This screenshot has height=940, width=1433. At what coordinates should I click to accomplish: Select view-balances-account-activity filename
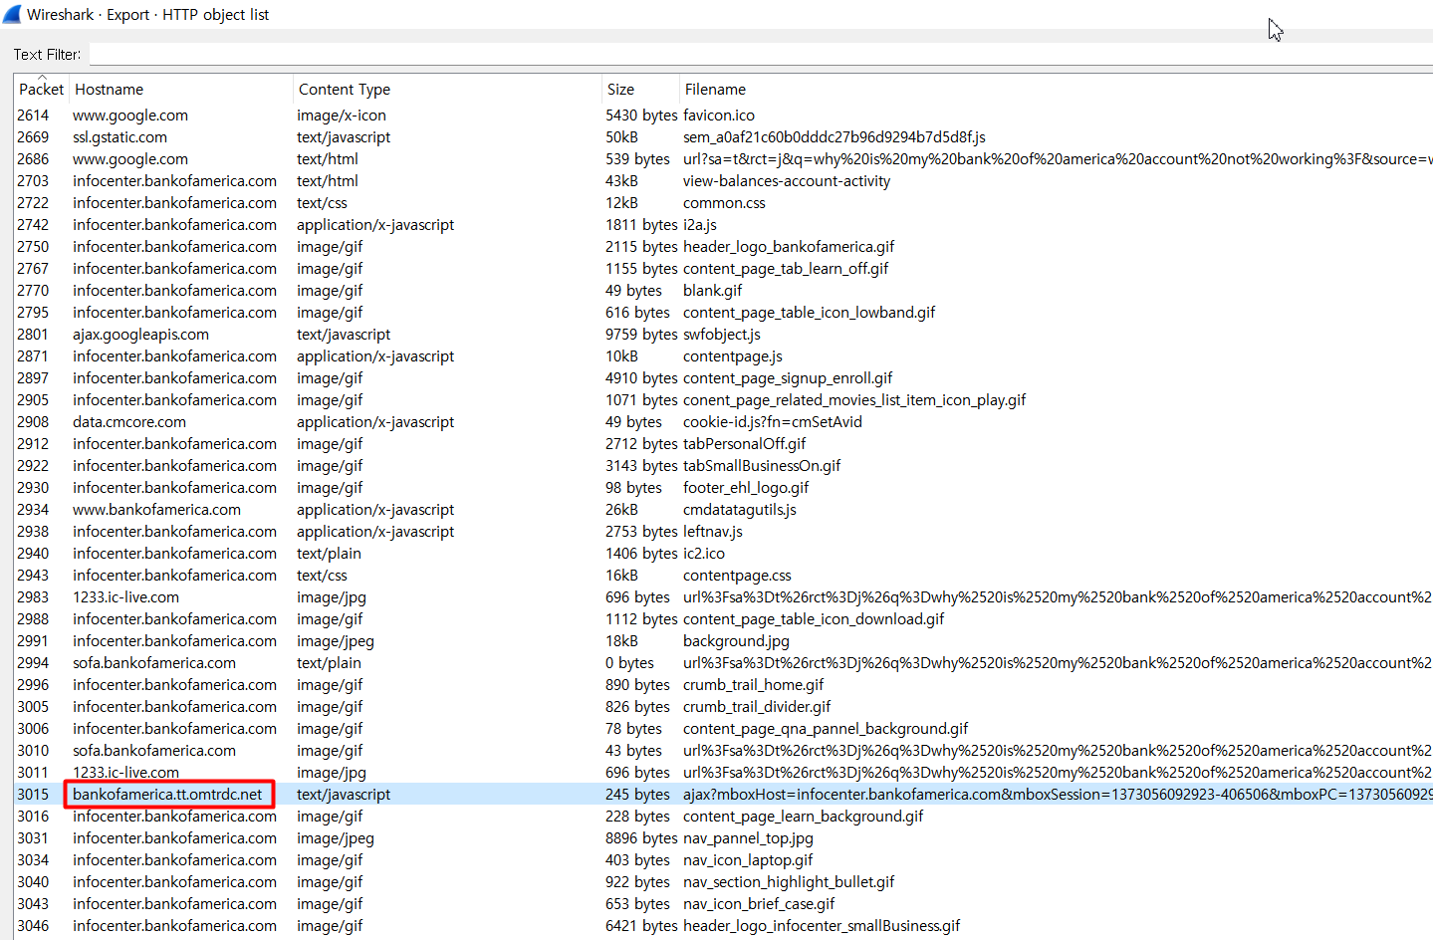tap(787, 181)
